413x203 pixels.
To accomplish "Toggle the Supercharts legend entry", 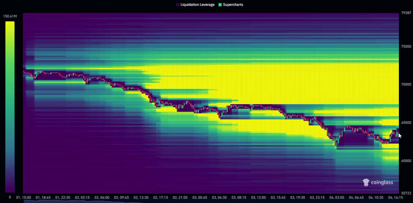I will tap(231, 5).
